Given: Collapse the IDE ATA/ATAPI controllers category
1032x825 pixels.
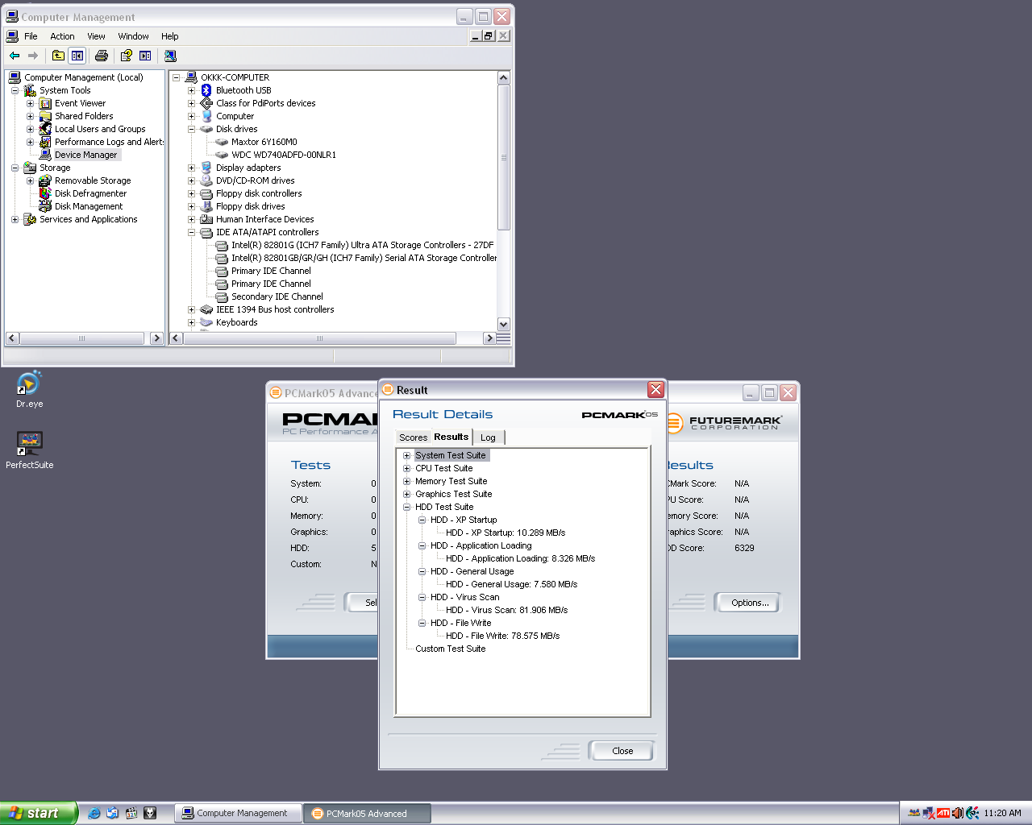Looking at the screenshot, I should pos(192,232).
